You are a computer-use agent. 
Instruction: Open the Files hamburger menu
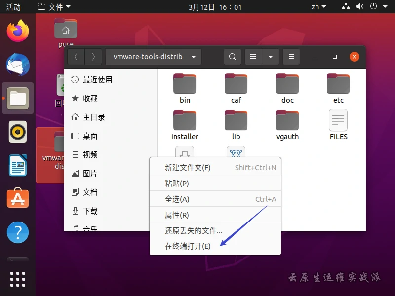click(x=291, y=57)
